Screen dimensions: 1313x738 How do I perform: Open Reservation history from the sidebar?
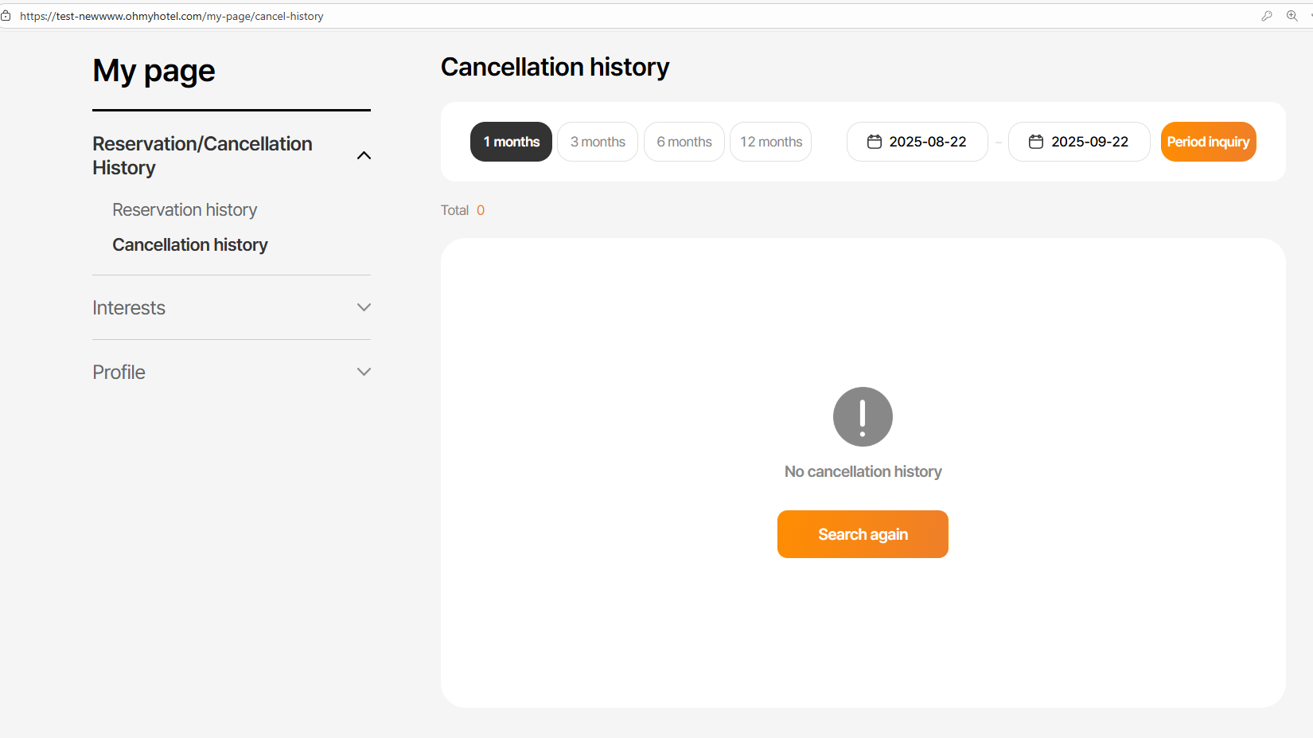click(185, 210)
